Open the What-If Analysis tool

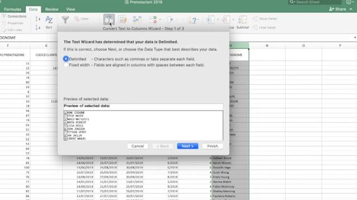[x=192, y=20]
